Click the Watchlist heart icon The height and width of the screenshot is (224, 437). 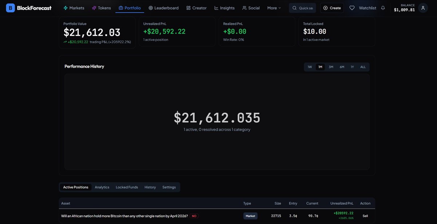(x=352, y=8)
